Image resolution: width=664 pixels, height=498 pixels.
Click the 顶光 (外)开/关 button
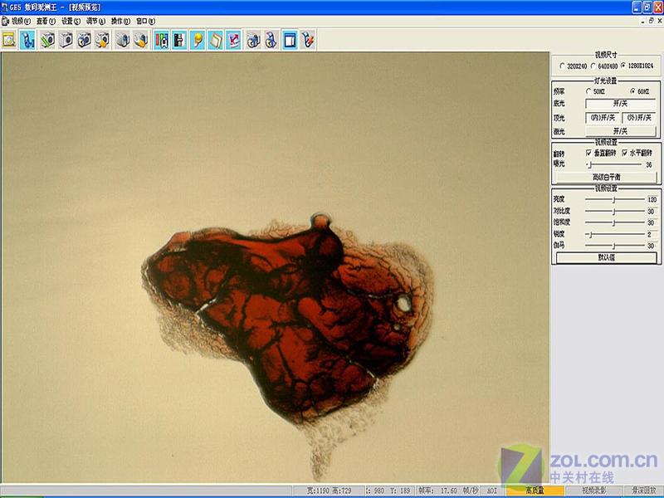(x=639, y=117)
